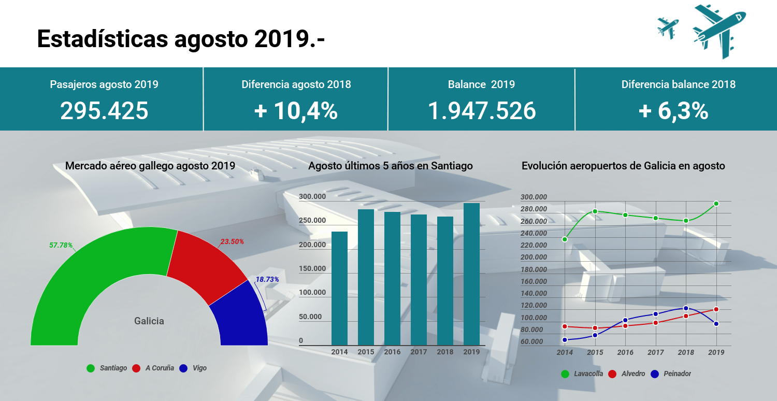Select the red A Coruña legend dot
The width and height of the screenshot is (777, 401).
coord(136,368)
